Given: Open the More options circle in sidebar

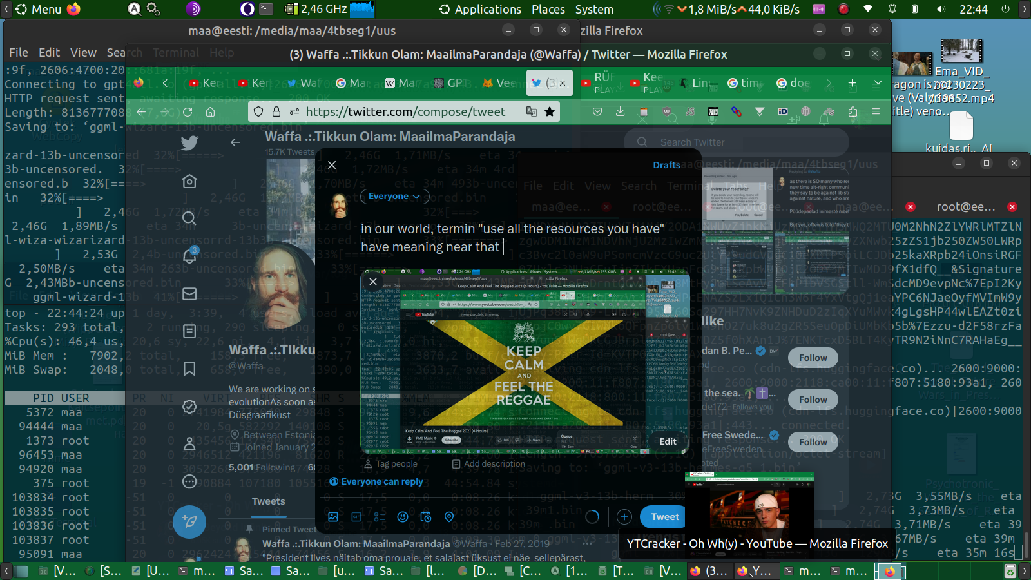Looking at the screenshot, I should tap(189, 481).
